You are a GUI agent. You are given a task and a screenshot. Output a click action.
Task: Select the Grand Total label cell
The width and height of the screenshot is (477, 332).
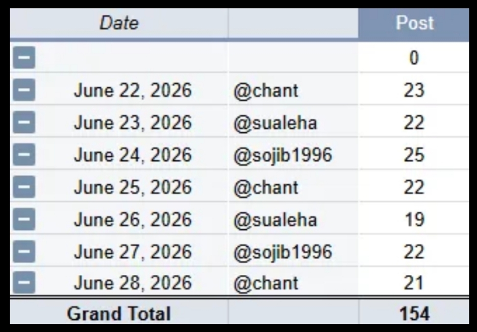pos(119,313)
